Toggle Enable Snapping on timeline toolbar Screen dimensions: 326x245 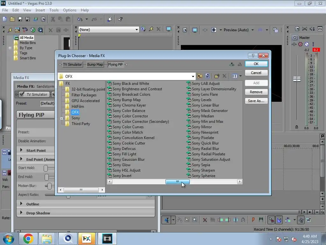click(271, 220)
